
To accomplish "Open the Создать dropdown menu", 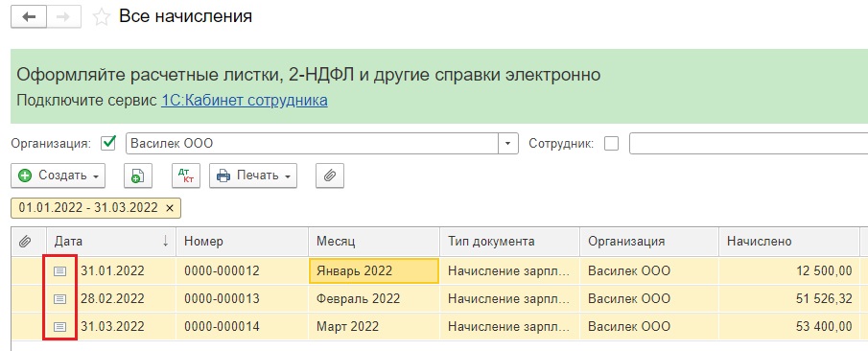I will click(59, 176).
